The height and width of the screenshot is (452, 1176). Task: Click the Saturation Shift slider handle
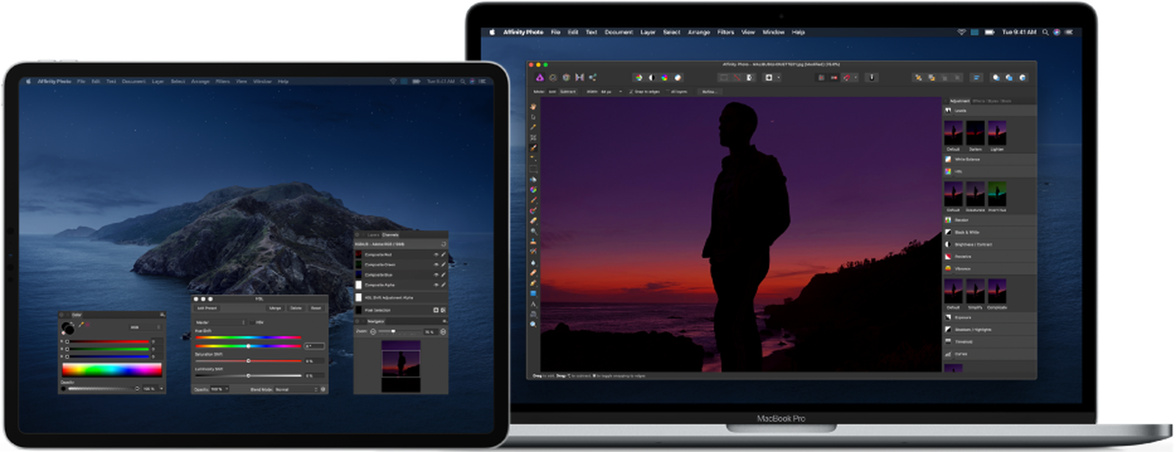248,361
